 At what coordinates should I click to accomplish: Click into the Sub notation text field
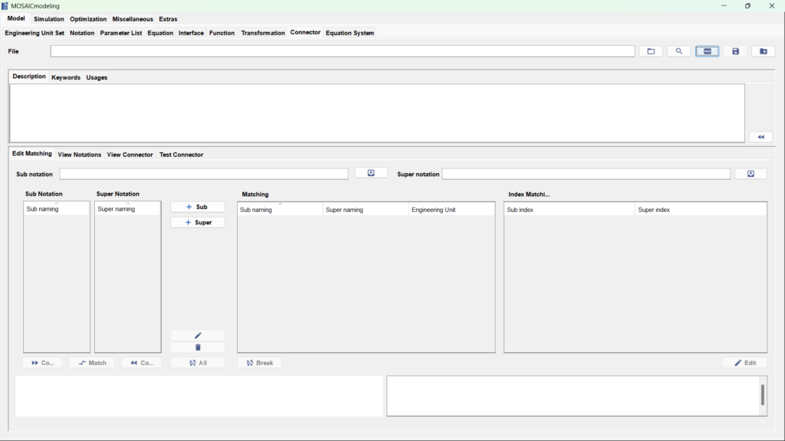tap(204, 174)
